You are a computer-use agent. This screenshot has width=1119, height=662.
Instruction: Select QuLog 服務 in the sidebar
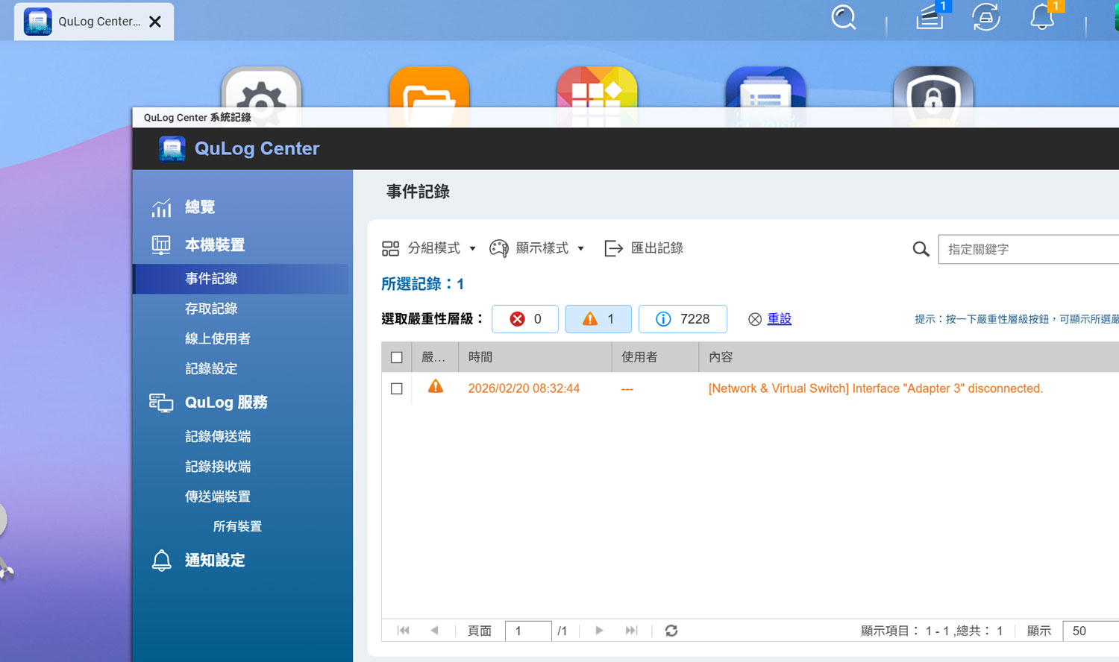(226, 403)
